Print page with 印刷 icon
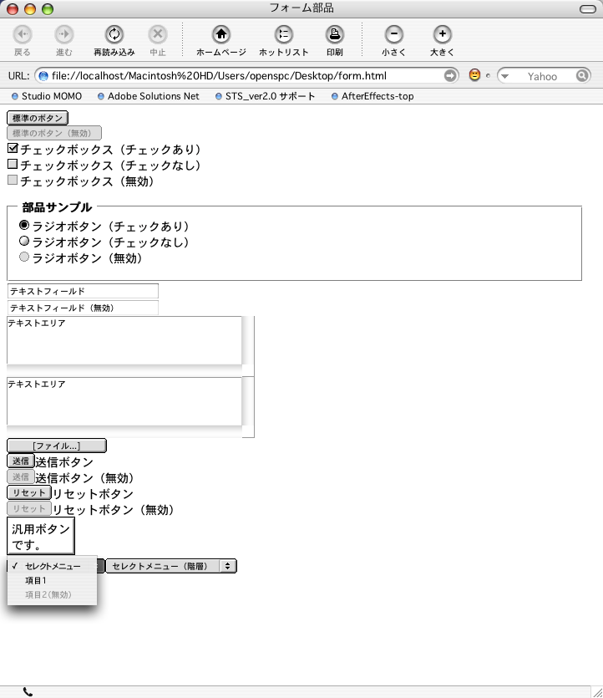603x698 pixels. tap(335, 34)
